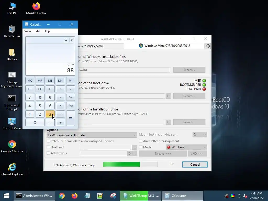The width and height of the screenshot is (268, 201).
Task: Click the square root calculator key
Action: click(x=71, y=89)
